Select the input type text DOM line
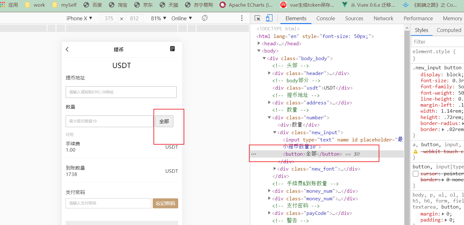The width and height of the screenshot is (464, 225). [343, 143]
